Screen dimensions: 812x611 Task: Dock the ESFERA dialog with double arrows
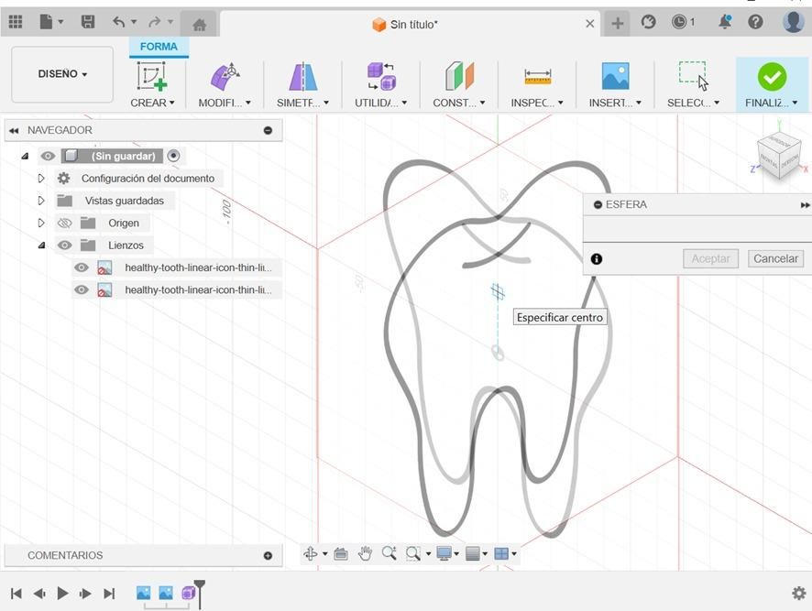pyautogui.click(x=806, y=205)
